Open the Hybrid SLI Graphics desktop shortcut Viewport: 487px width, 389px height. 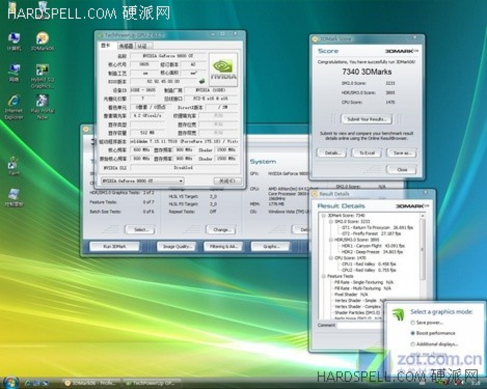pyautogui.click(x=42, y=76)
